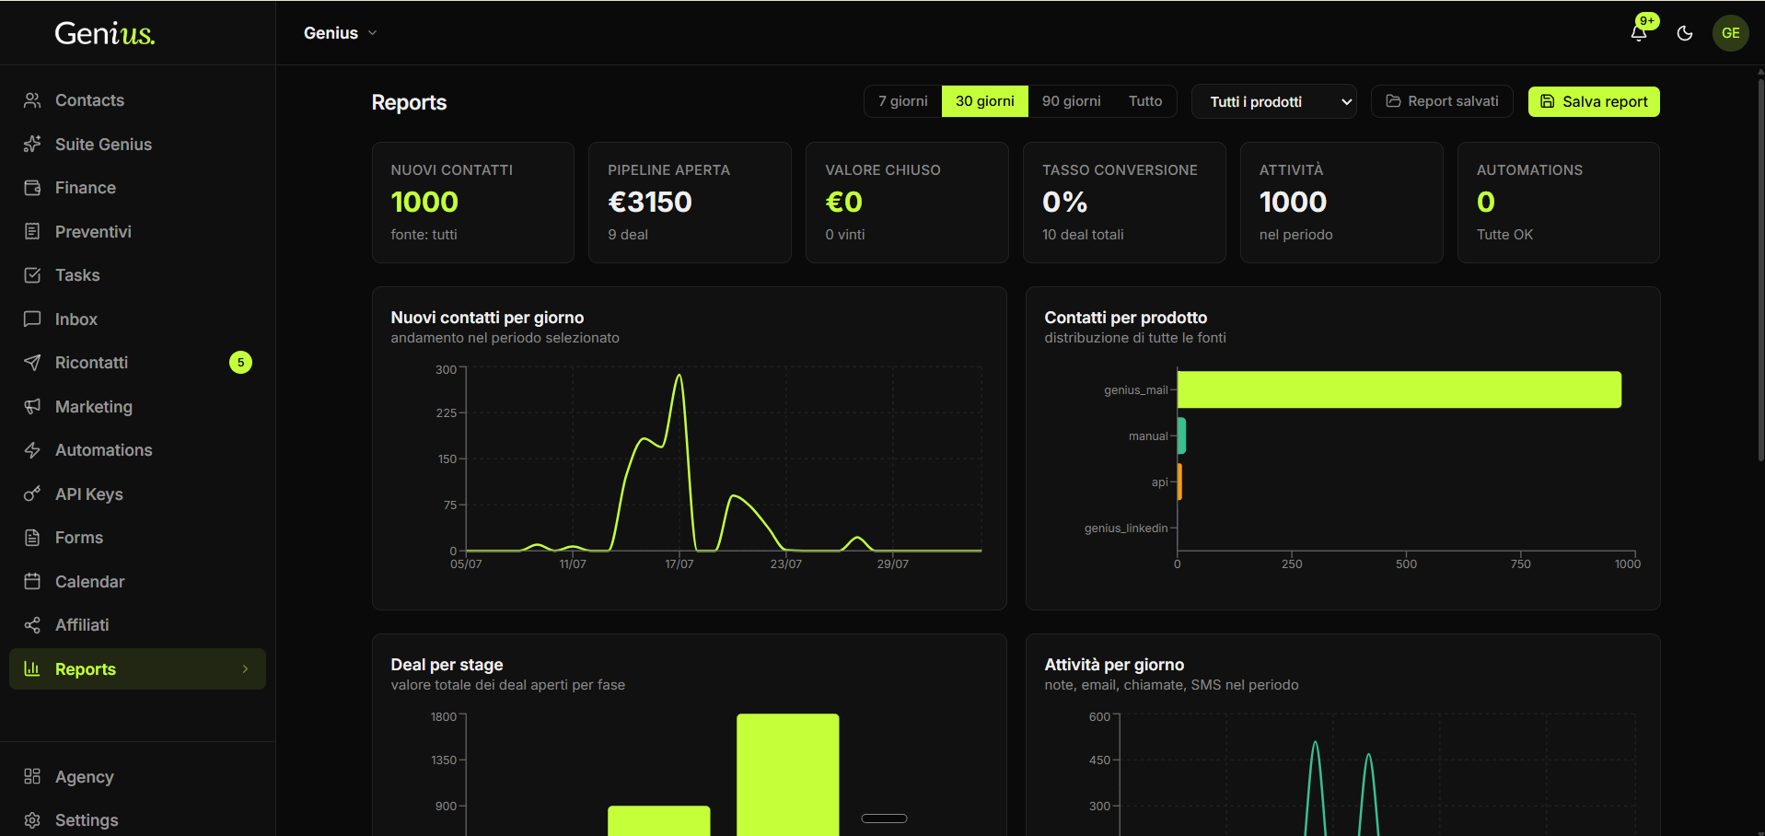Open the notifications bell icon
Screen dimensions: 1765x836
click(x=1639, y=33)
